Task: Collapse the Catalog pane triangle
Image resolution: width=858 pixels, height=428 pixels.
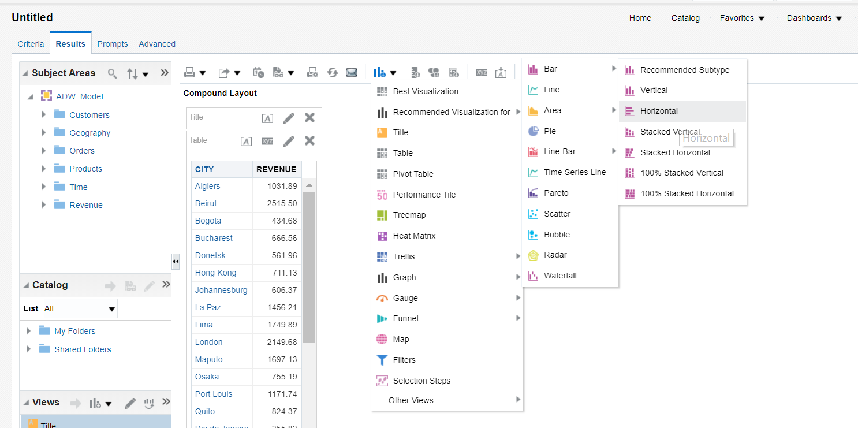Action: 25,285
